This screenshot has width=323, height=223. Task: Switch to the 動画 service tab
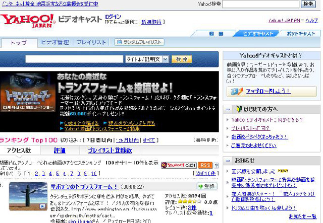pos(216,34)
